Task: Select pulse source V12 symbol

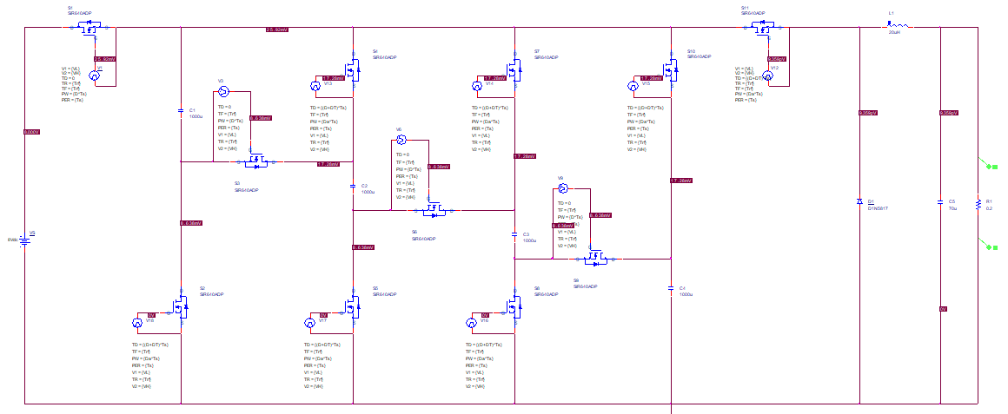Action: (x=767, y=76)
